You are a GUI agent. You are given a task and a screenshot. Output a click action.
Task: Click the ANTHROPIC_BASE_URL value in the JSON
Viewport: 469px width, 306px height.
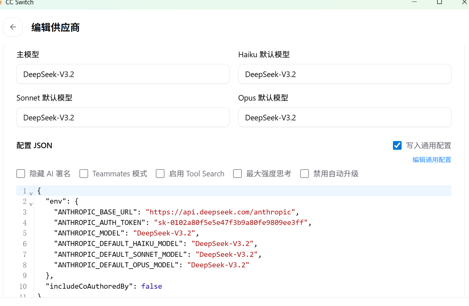[x=220, y=212]
